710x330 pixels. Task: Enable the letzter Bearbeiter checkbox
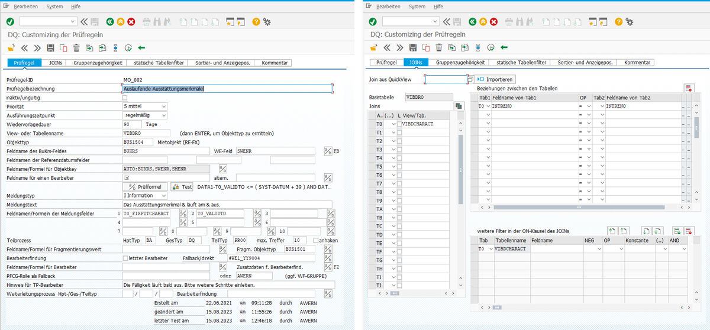tap(125, 258)
